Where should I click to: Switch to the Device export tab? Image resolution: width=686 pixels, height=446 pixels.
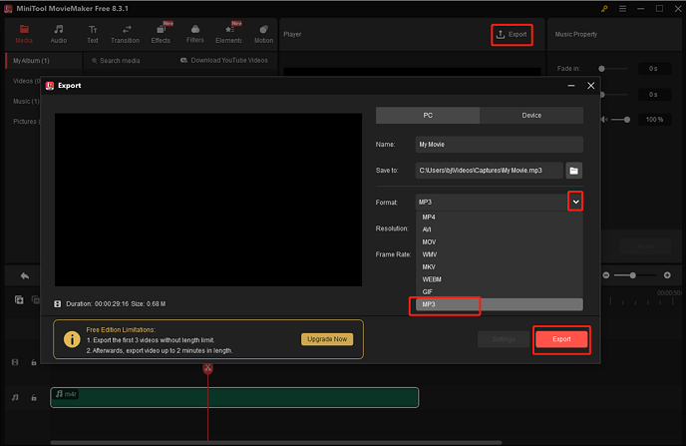pyautogui.click(x=531, y=115)
